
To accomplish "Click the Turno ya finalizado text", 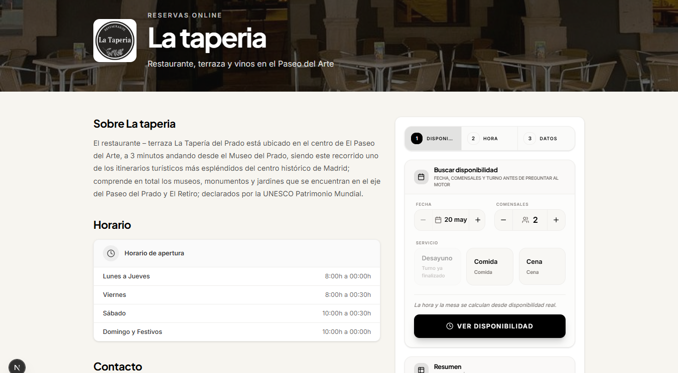I will point(433,272).
